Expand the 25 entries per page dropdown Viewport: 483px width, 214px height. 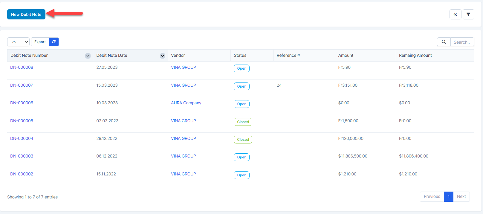point(18,42)
